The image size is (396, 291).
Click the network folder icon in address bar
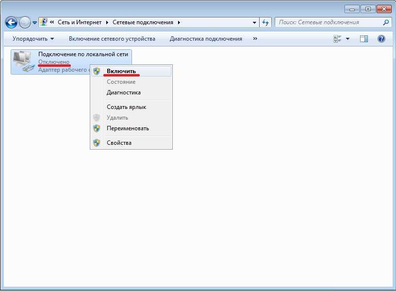44,22
